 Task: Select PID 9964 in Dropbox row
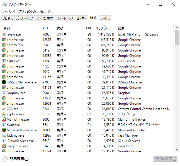(x=46, y=93)
